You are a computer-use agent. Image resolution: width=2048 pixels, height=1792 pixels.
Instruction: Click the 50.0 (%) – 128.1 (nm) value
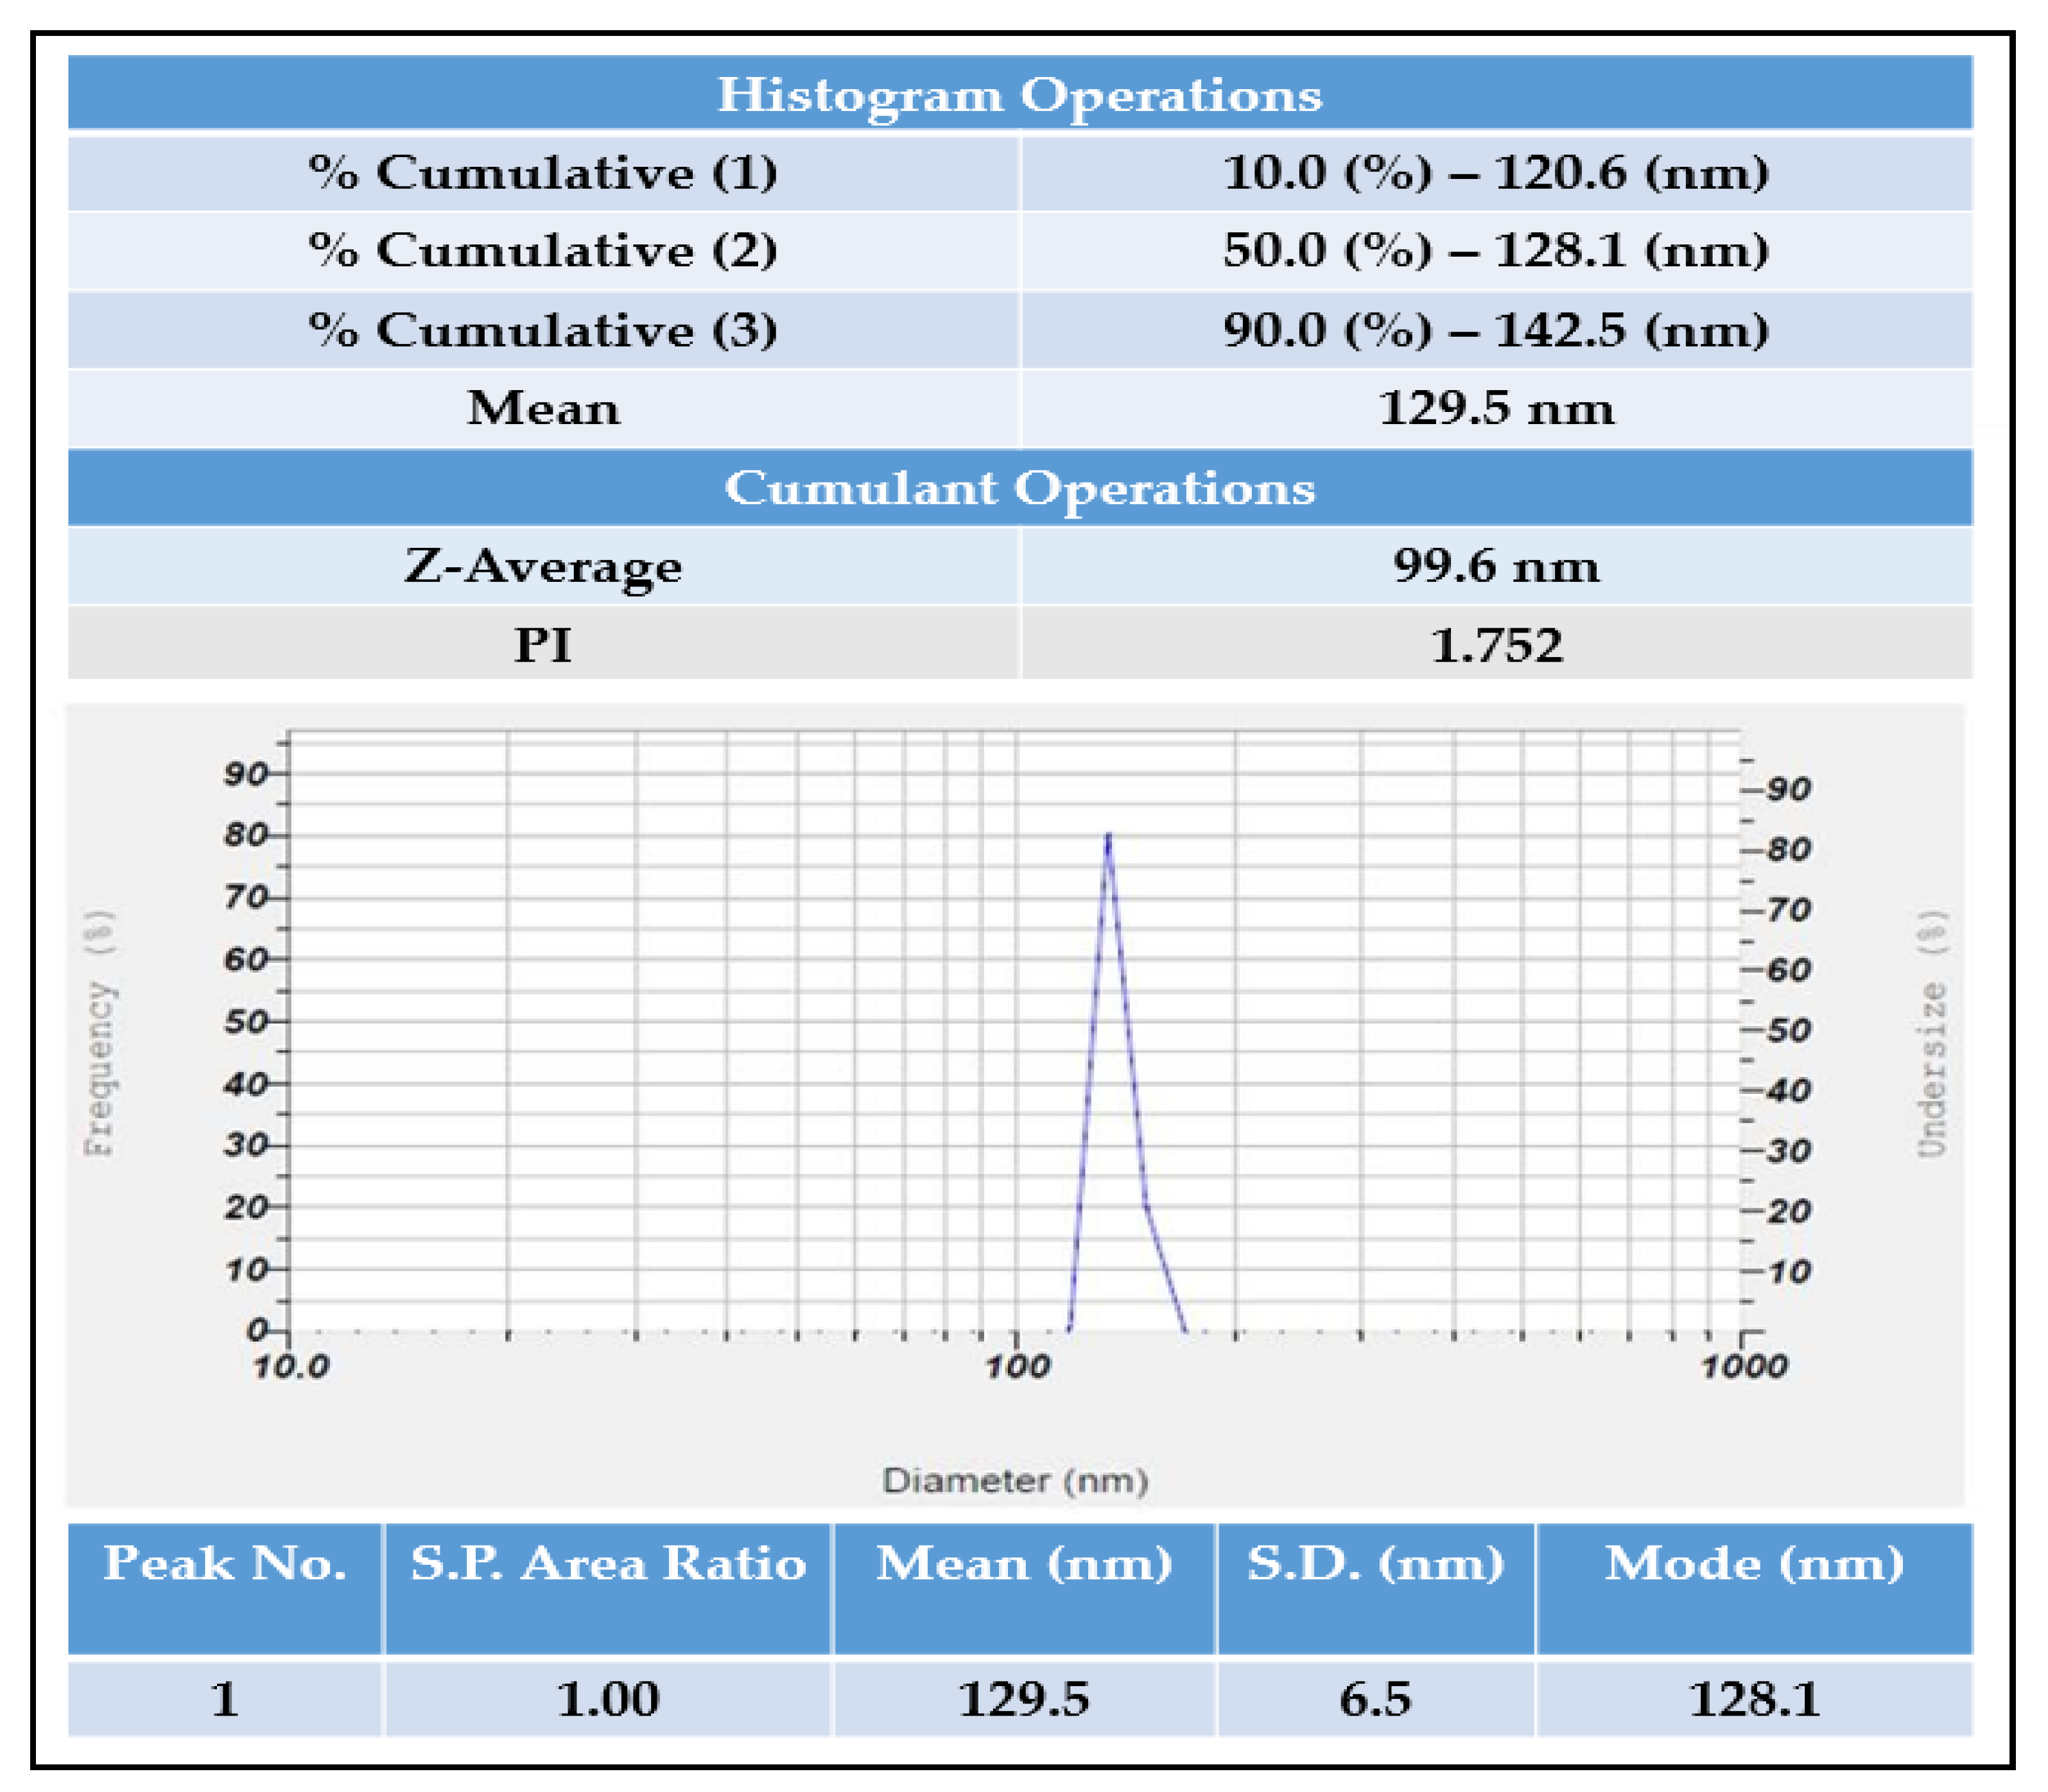1496,250
